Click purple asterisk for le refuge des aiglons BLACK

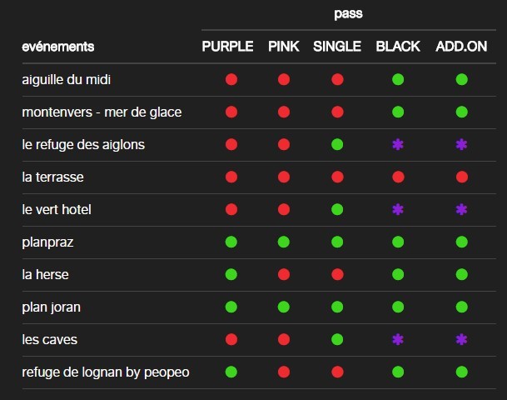coord(398,144)
